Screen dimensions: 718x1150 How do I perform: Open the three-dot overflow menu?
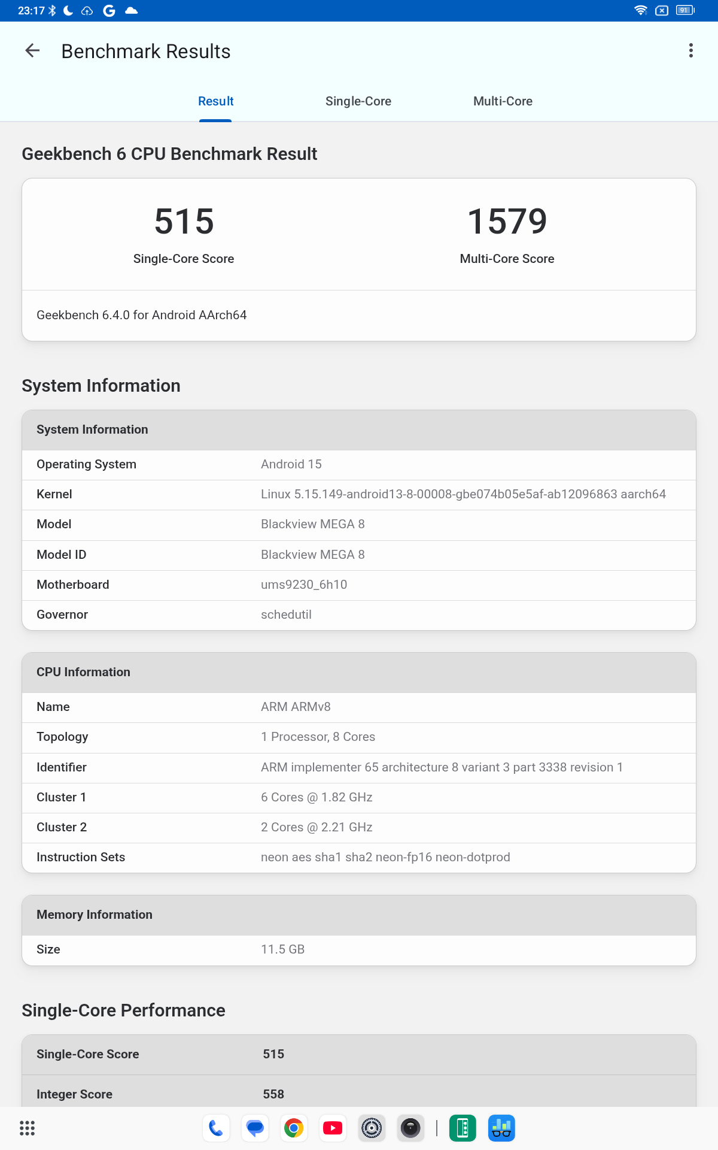(x=691, y=51)
